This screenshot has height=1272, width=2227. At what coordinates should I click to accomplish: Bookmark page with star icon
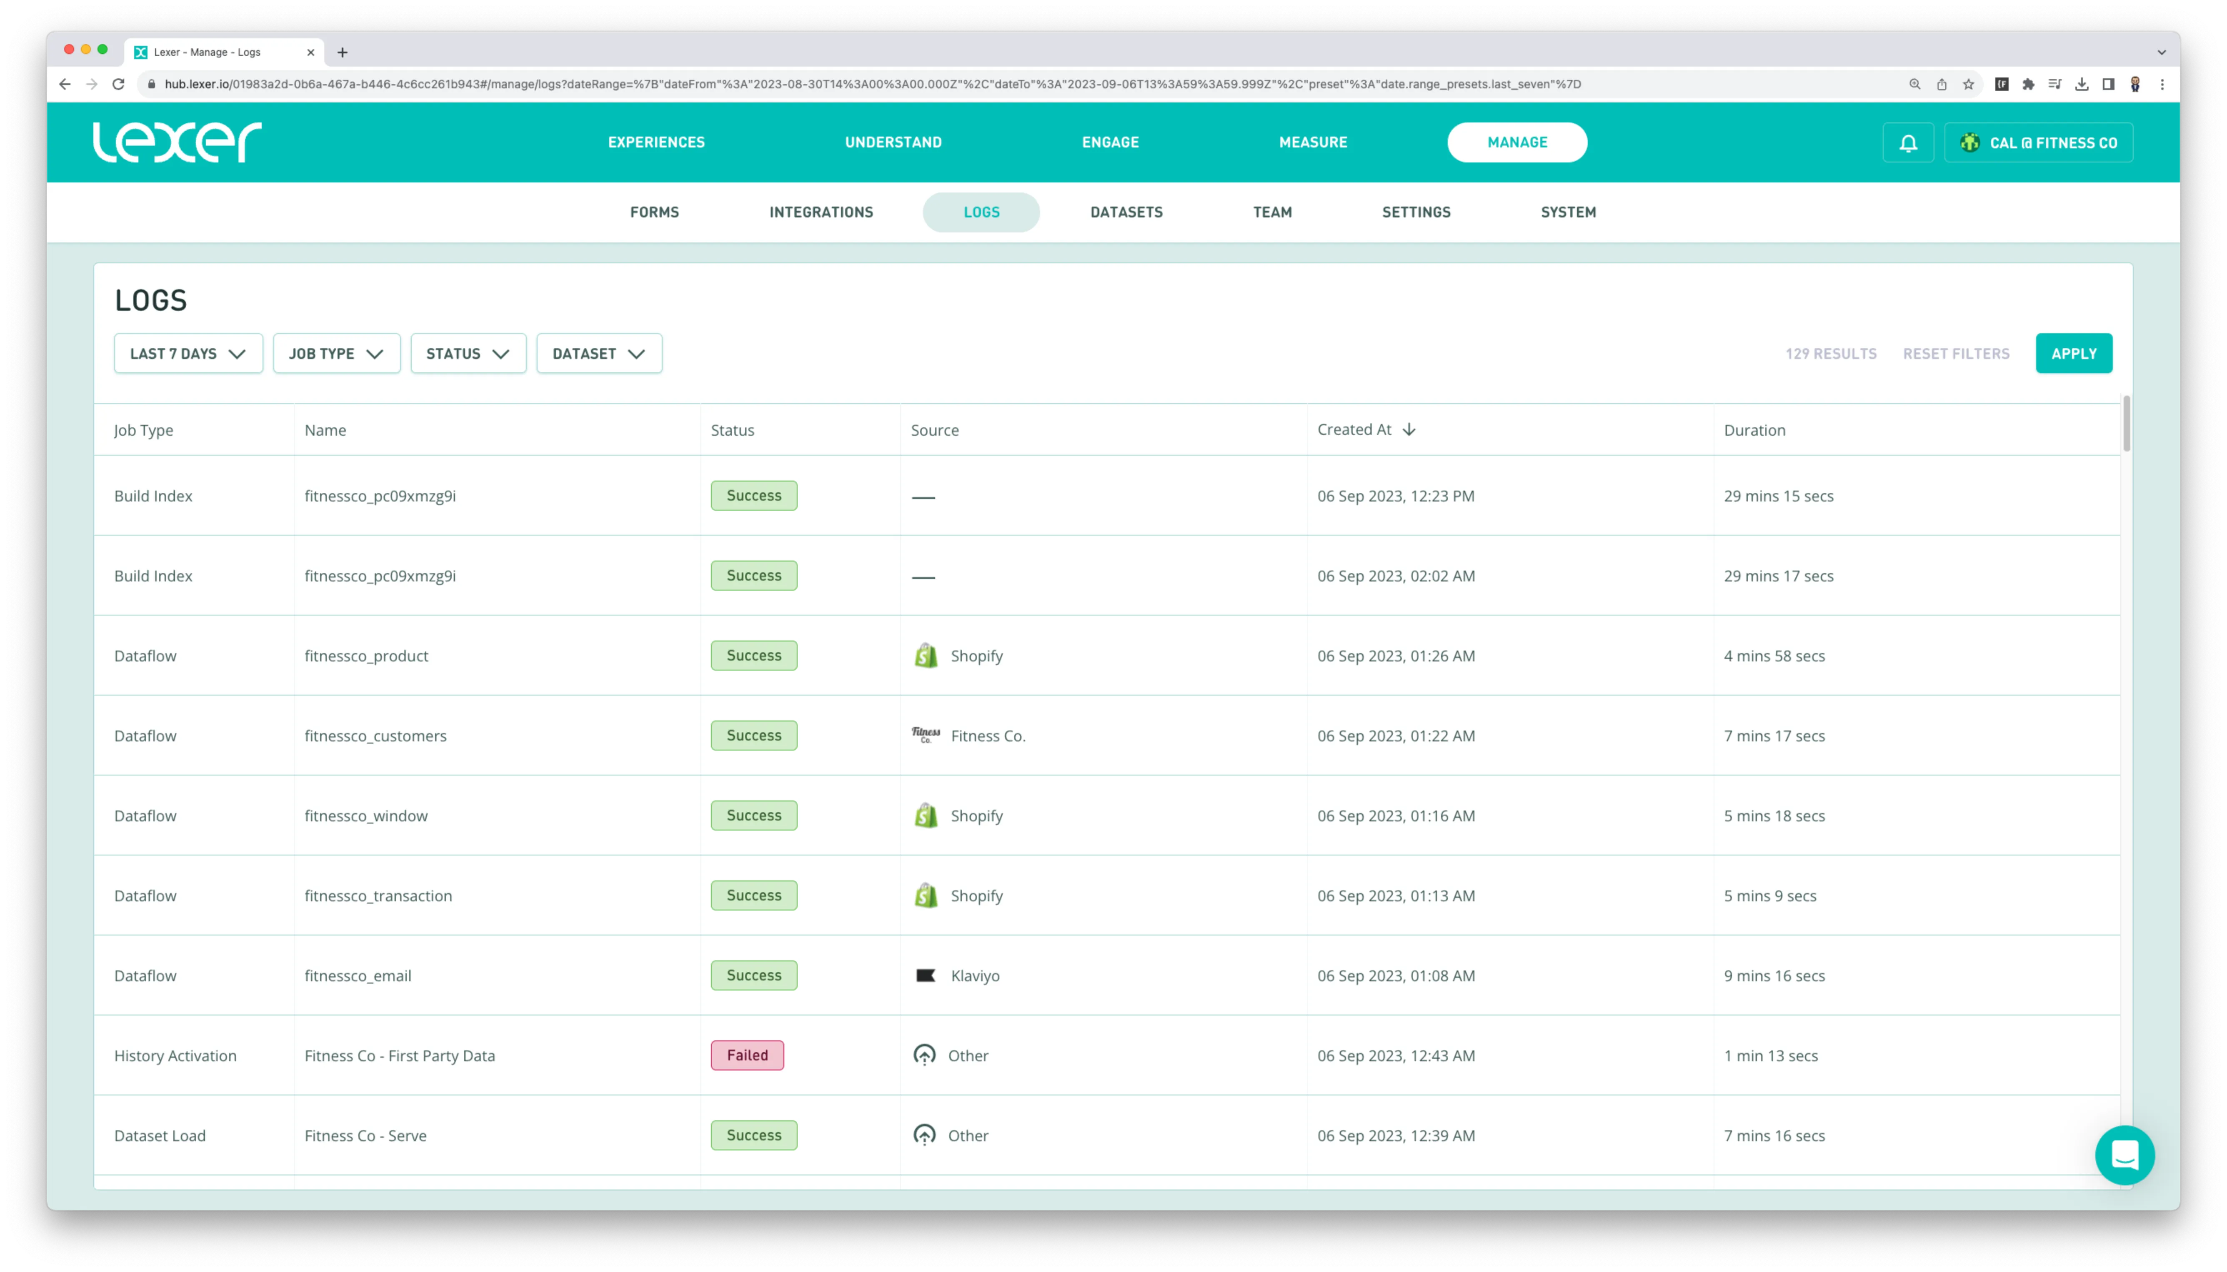pos(1968,85)
